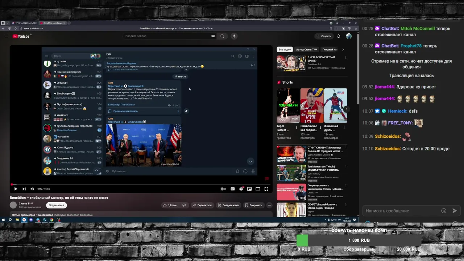464x261 pixels.
Task: Start voice search with microphone icon
Action: 234,36
